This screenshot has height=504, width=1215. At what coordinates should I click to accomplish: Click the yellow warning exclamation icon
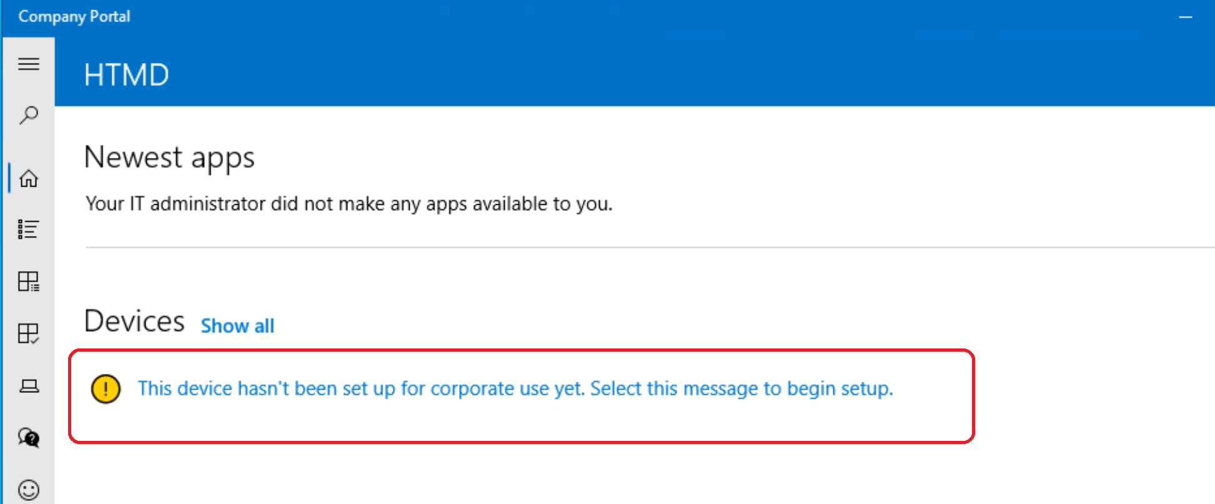pos(106,389)
